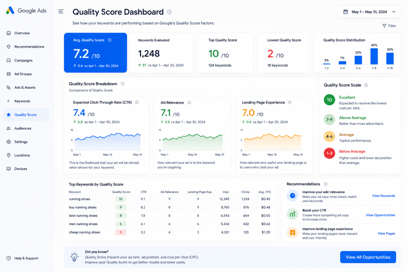Click the $1.25 Avg. CPC value
Image resolution: width=408 pixels, height=272 pixels.
click(x=266, y=232)
